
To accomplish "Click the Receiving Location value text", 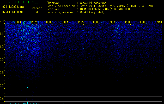I will (x=116, y=6).
